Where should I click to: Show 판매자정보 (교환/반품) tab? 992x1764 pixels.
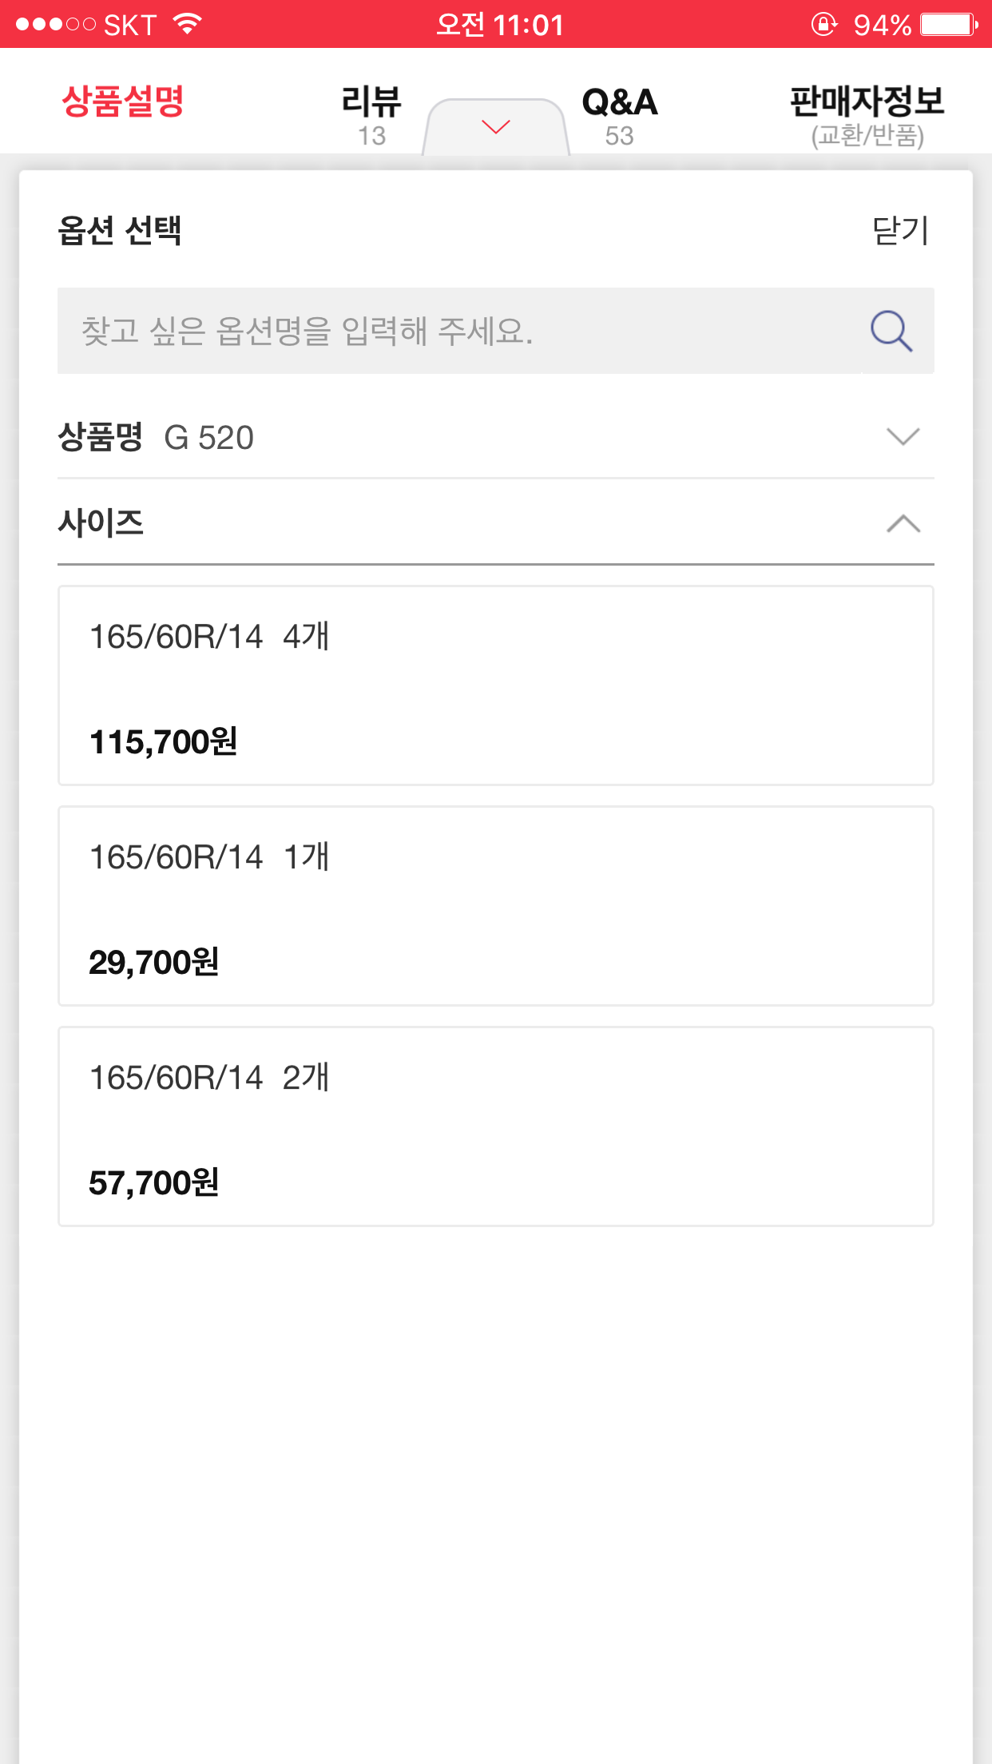tap(867, 114)
